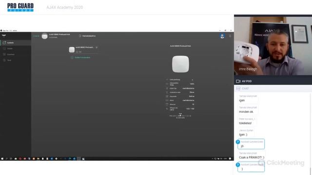Click the AJAX Academy 2020 title

click(65, 7)
